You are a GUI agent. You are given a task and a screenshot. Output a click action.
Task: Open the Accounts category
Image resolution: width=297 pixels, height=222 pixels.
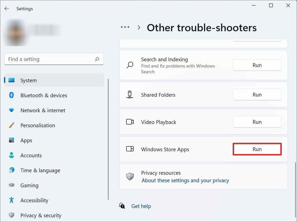[x=54, y=155]
